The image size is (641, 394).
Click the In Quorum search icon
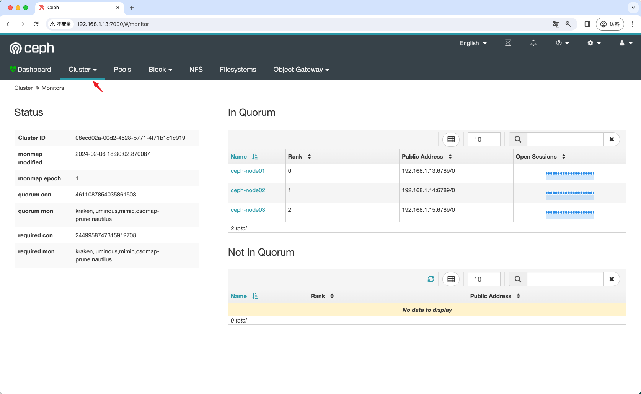pyautogui.click(x=518, y=139)
